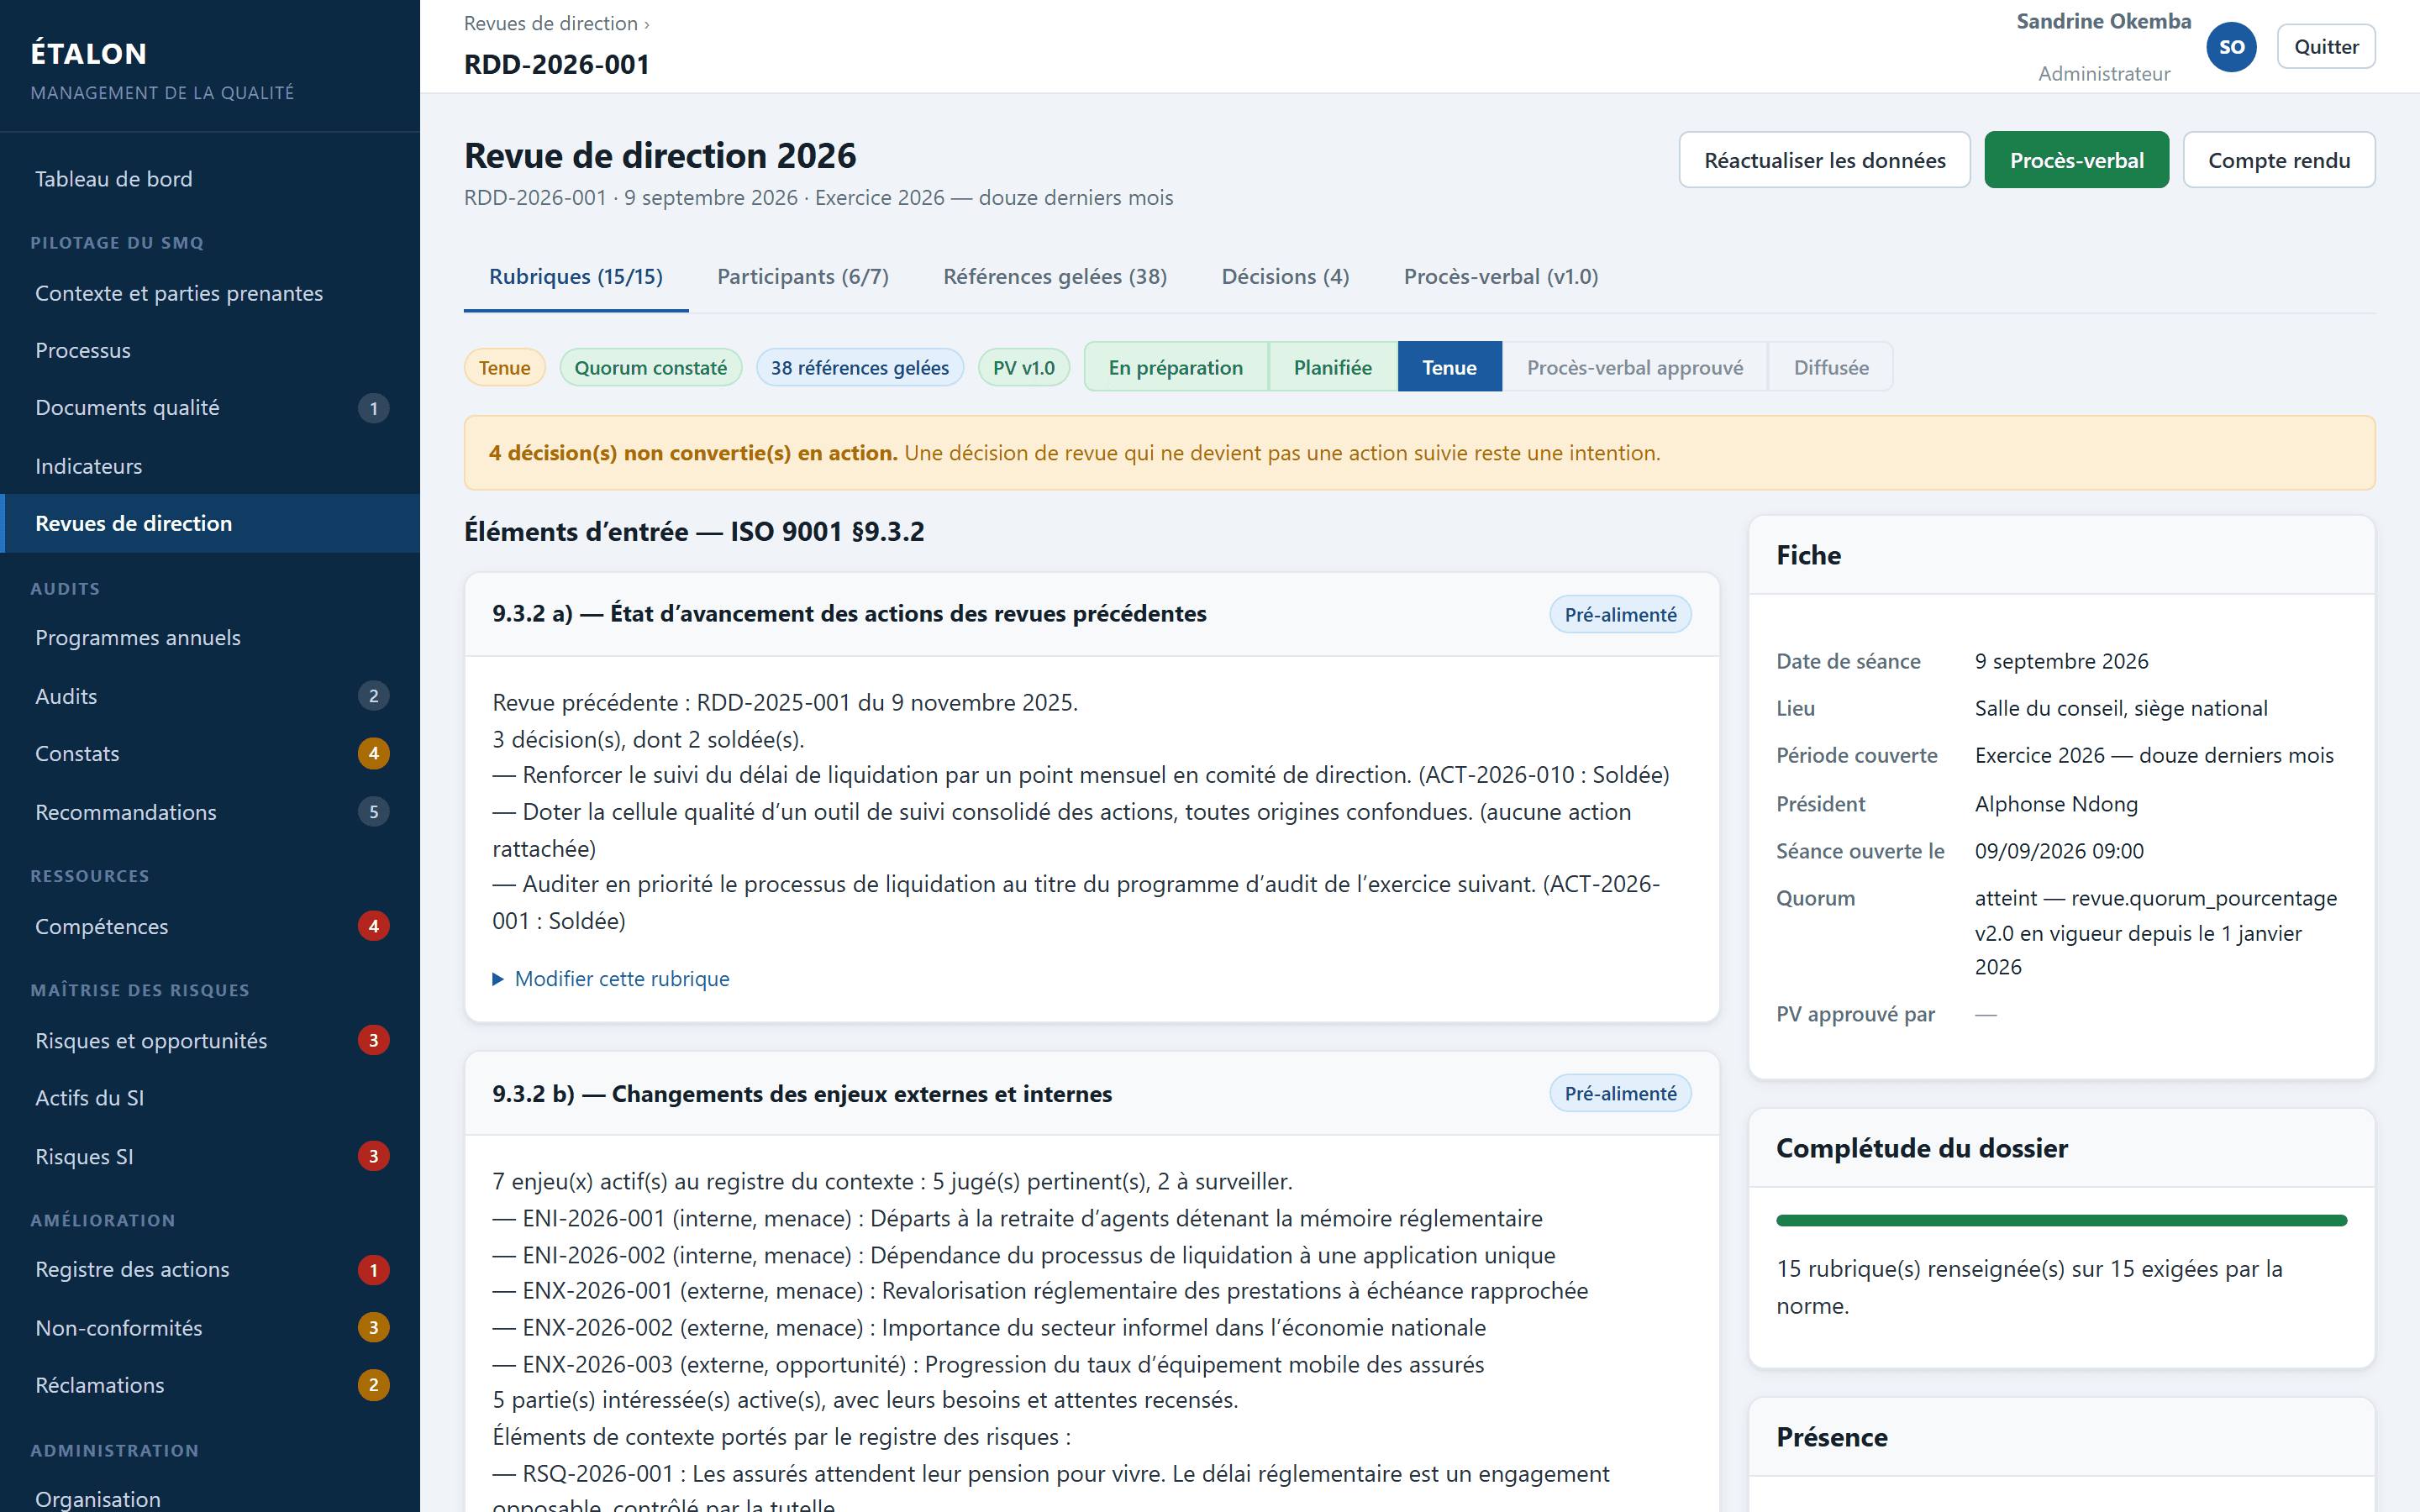
Task: Click the Pré-alimenté badge on 9.3.2 a)
Action: [x=1620, y=614]
